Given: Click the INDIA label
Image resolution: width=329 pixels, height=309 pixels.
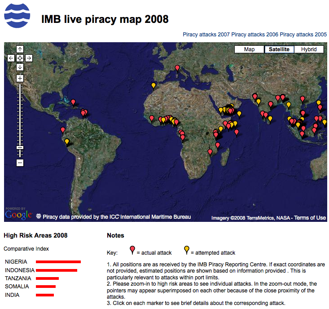Looking at the screenshot, I should [x=12, y=295].
